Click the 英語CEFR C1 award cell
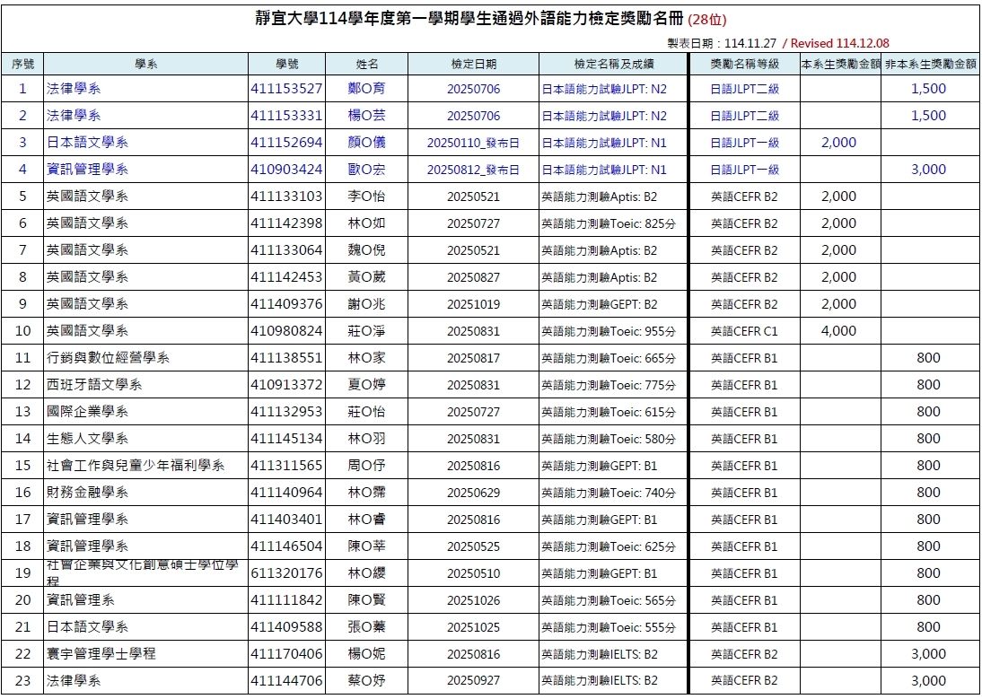Viewport: 982px width, 699px height. [744, 331]
